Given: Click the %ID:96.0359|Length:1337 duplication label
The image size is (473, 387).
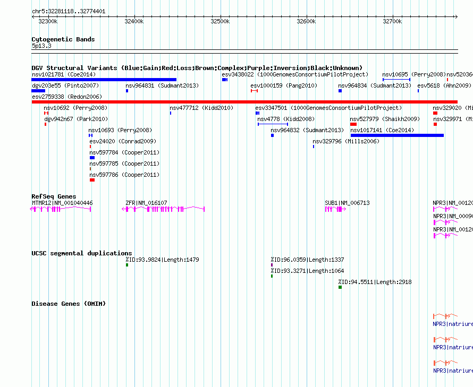Looking at the screenshot, I should (x=307, y=260).
